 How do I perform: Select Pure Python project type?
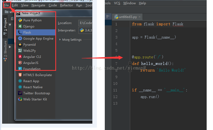tap(36, 20)
